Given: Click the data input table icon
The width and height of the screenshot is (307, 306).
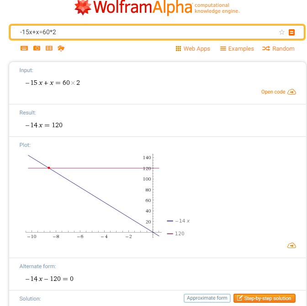Looking at the screenshot, I should pos(49,48).
